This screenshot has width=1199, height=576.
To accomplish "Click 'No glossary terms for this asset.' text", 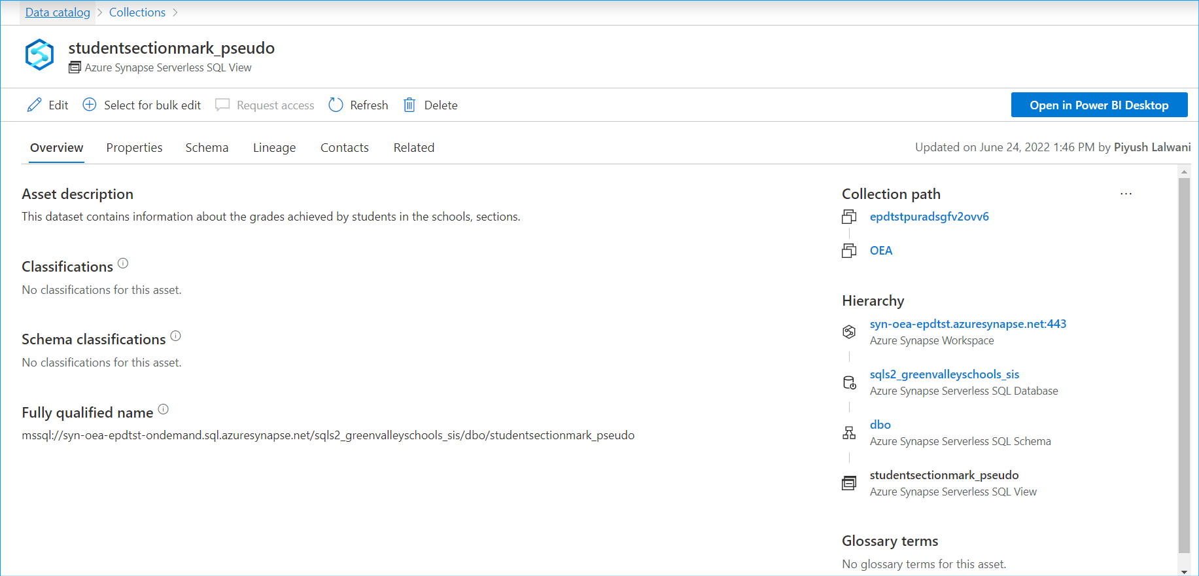I will pyautogui.click(x=924, y=564).
